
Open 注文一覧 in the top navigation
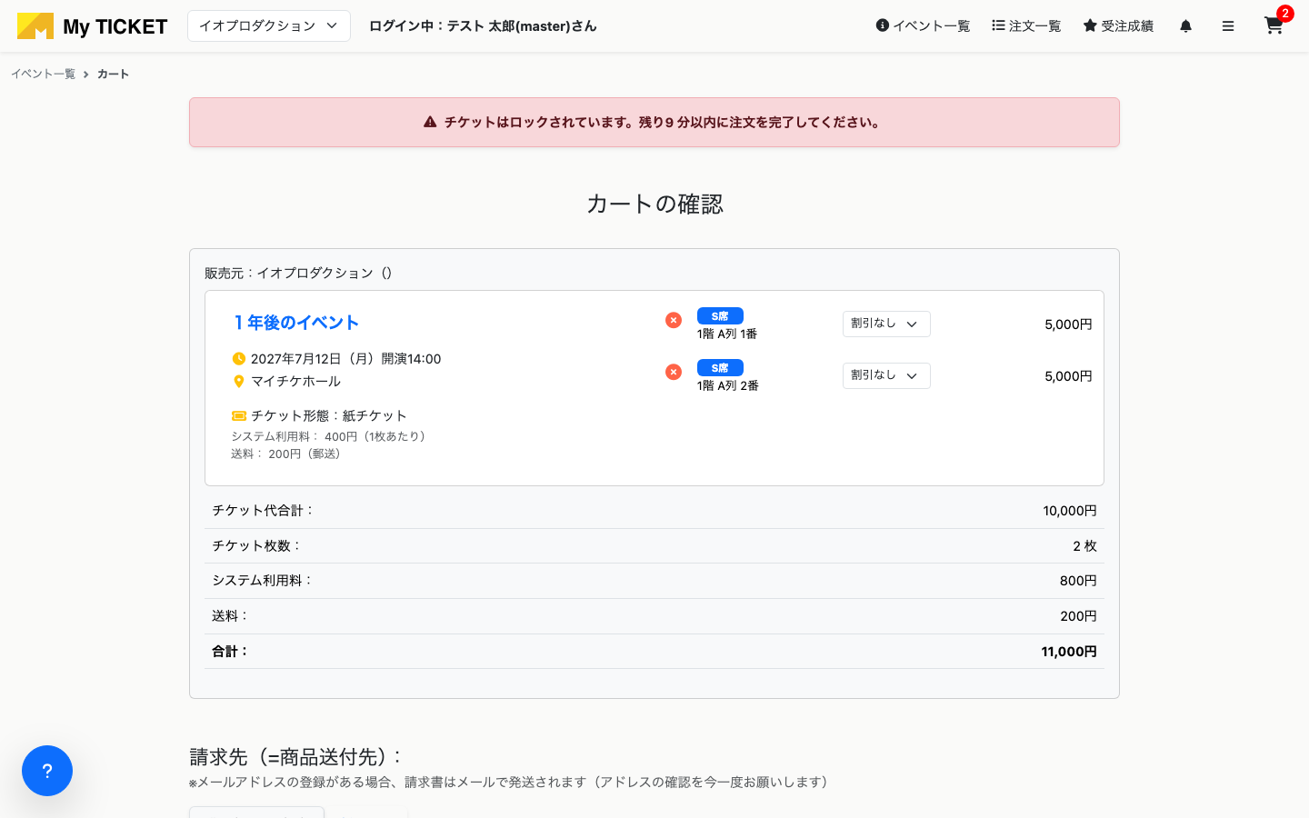click(x=1026, y=26)
